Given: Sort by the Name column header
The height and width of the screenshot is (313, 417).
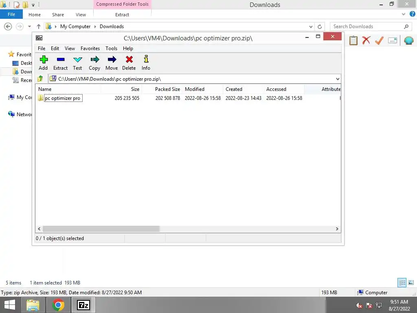Looking at the screenshot, I should point(68,89).
